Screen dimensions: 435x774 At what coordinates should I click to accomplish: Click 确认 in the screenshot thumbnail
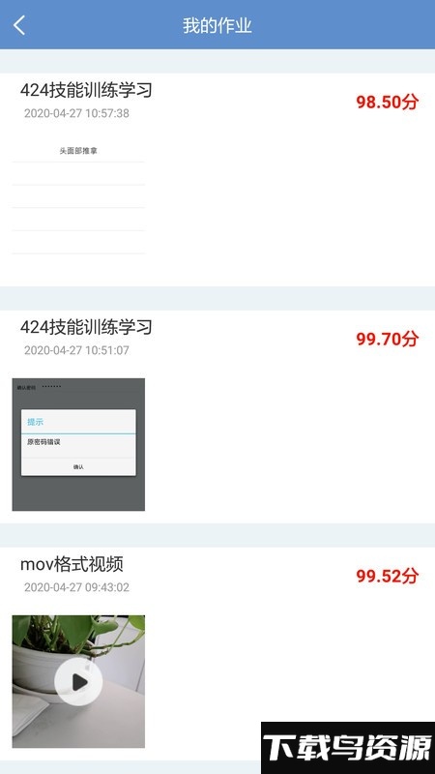coord(78,466)
